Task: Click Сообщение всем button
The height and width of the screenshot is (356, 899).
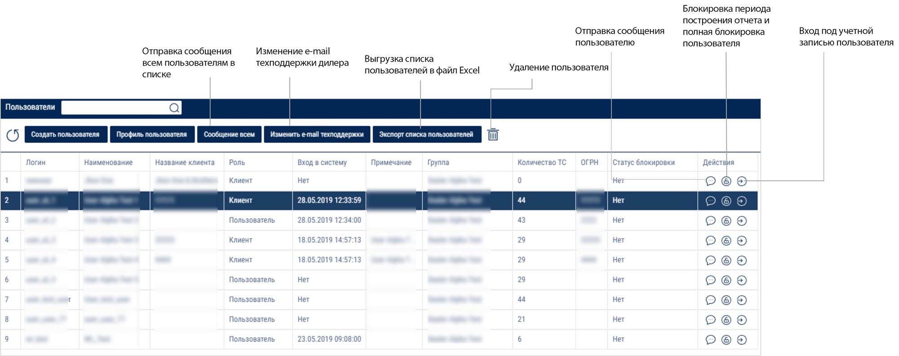Action: [x=229, y=134]
